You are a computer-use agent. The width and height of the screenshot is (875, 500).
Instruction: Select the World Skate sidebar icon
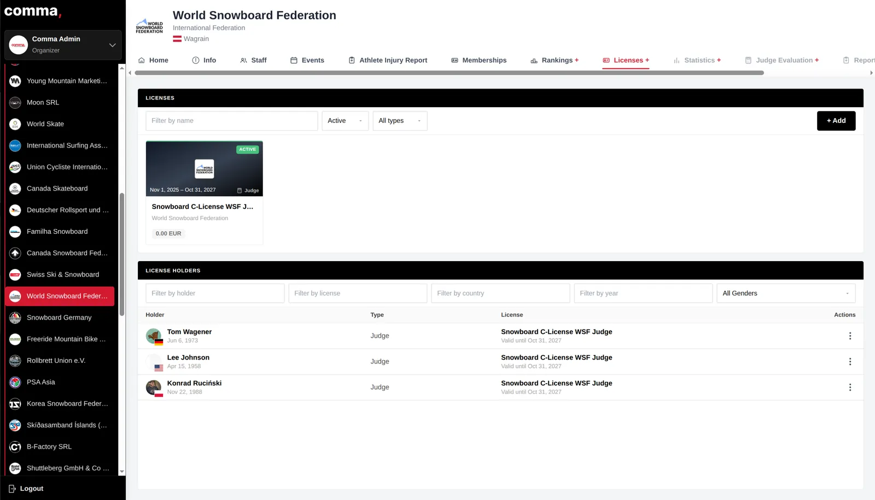15,124
